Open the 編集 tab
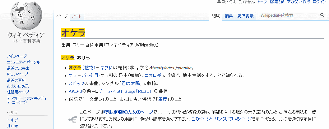The image size is (329, 129). coord(229,16)
